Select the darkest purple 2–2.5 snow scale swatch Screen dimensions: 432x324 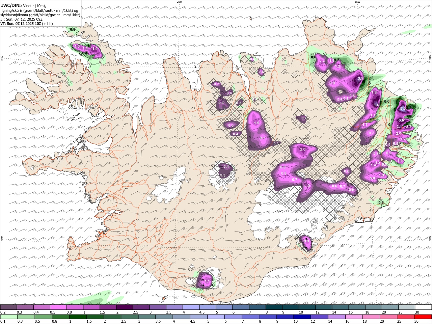[x=125, y=307]
